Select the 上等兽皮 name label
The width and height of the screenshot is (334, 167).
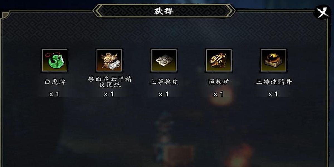[x=164, y=82]
